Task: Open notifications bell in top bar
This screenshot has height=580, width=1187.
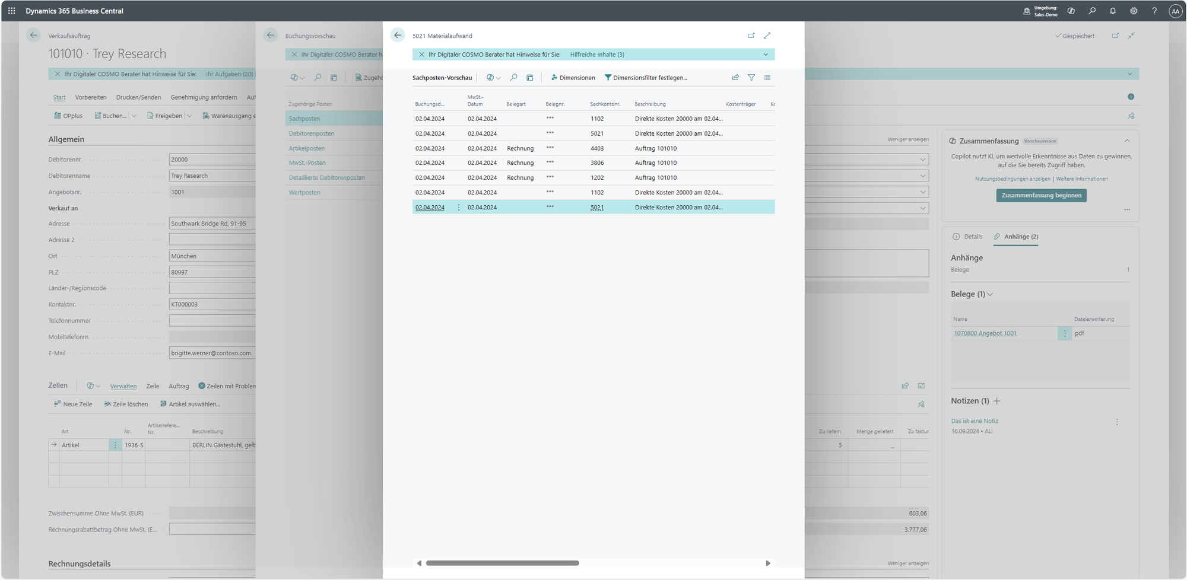Action: pyautogui.click(x=1113, y=11)
